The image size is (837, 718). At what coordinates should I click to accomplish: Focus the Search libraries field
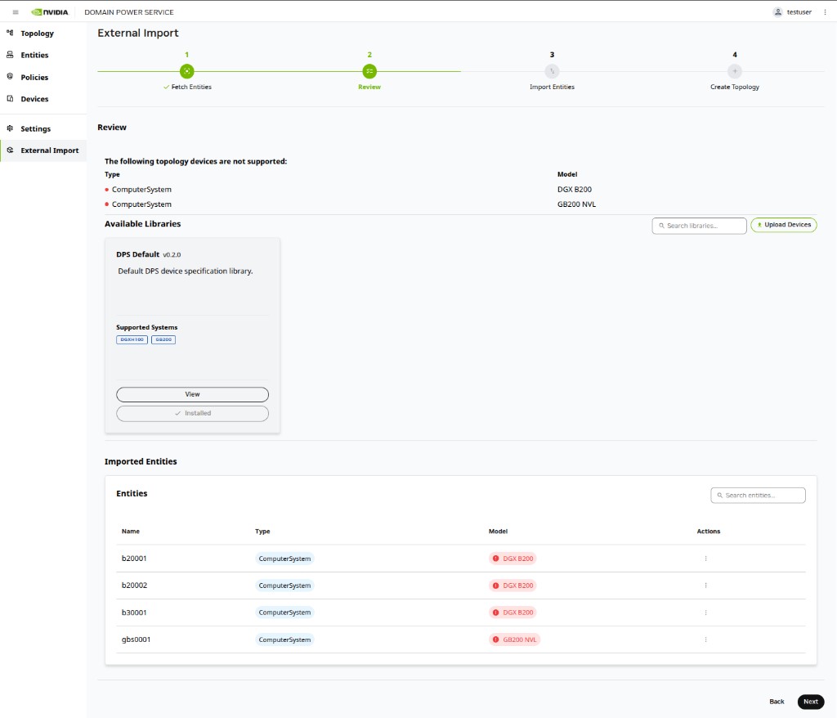[x=700, y=226]
